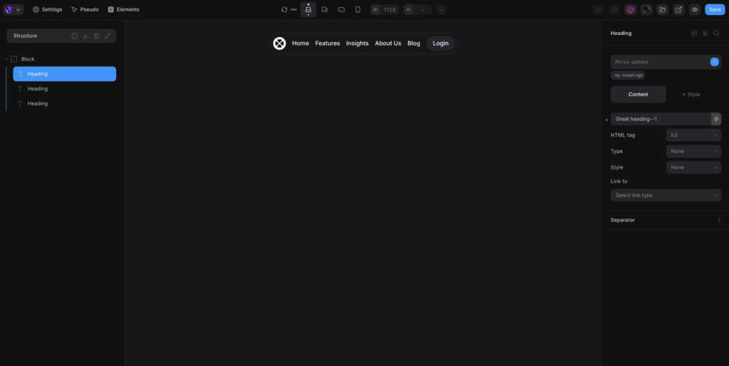729x366 pixels.
Task: Click the Structure panel clipboard paste icon
Action: 74,36
